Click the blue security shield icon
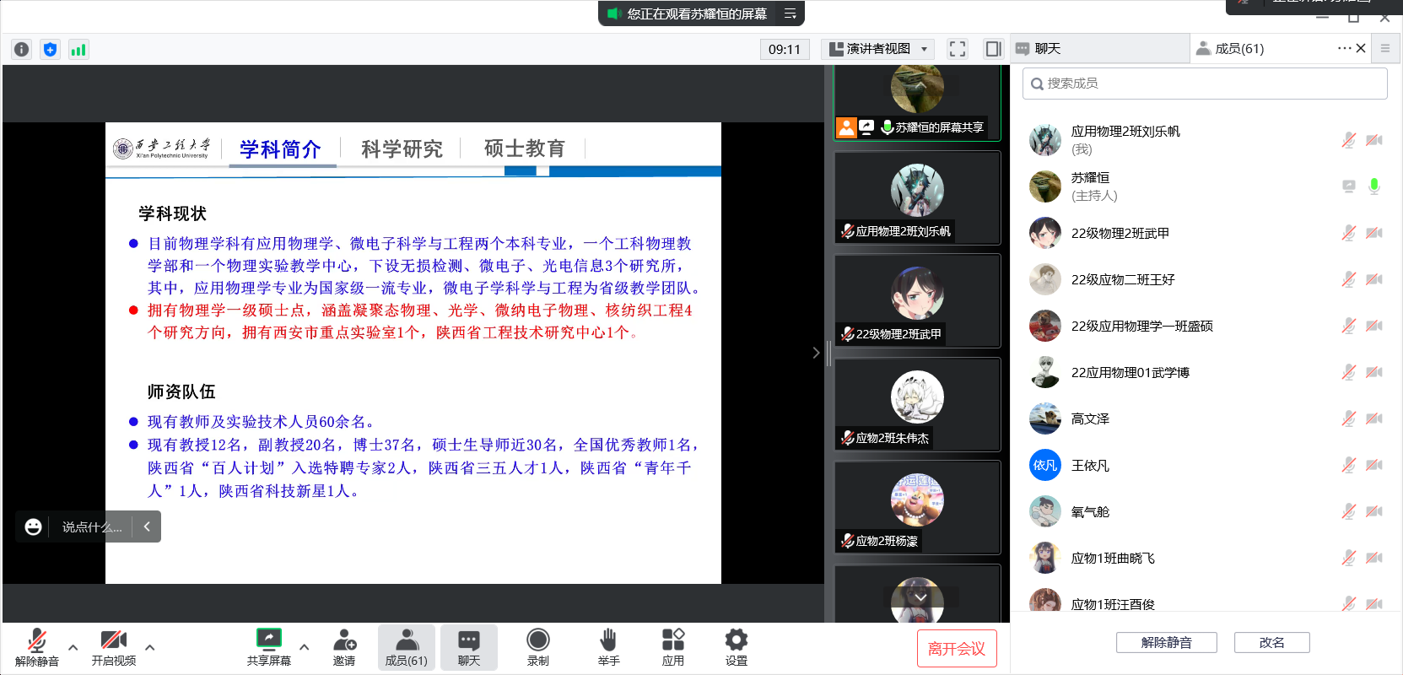Viewport: 1403px width, 675px height. (51, 49)
